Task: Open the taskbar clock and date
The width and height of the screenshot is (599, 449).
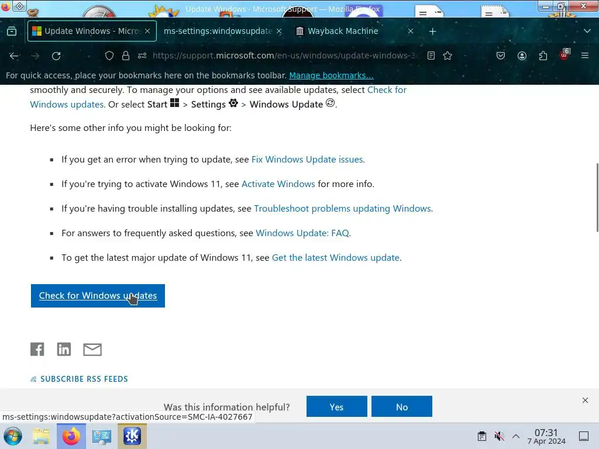Action: tap(546, 436)
